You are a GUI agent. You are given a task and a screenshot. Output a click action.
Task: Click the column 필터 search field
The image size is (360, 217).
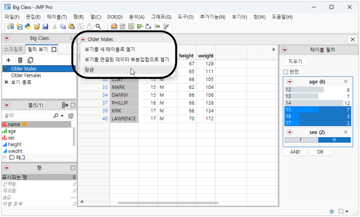(x=28, y=116)
